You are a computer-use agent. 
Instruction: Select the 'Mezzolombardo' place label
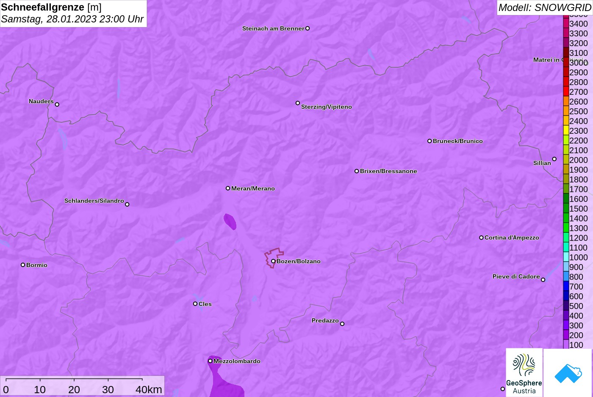(237, 361)
